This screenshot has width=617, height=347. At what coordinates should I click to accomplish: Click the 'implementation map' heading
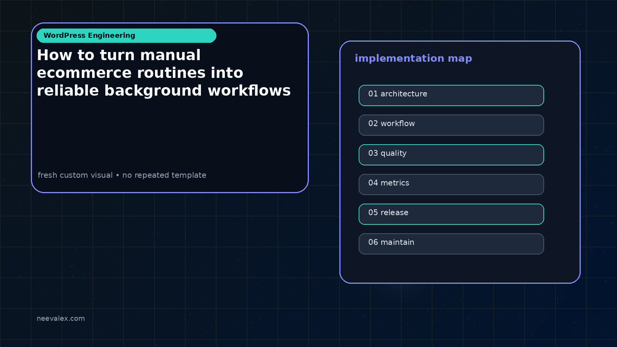click(x=413, y=58)
